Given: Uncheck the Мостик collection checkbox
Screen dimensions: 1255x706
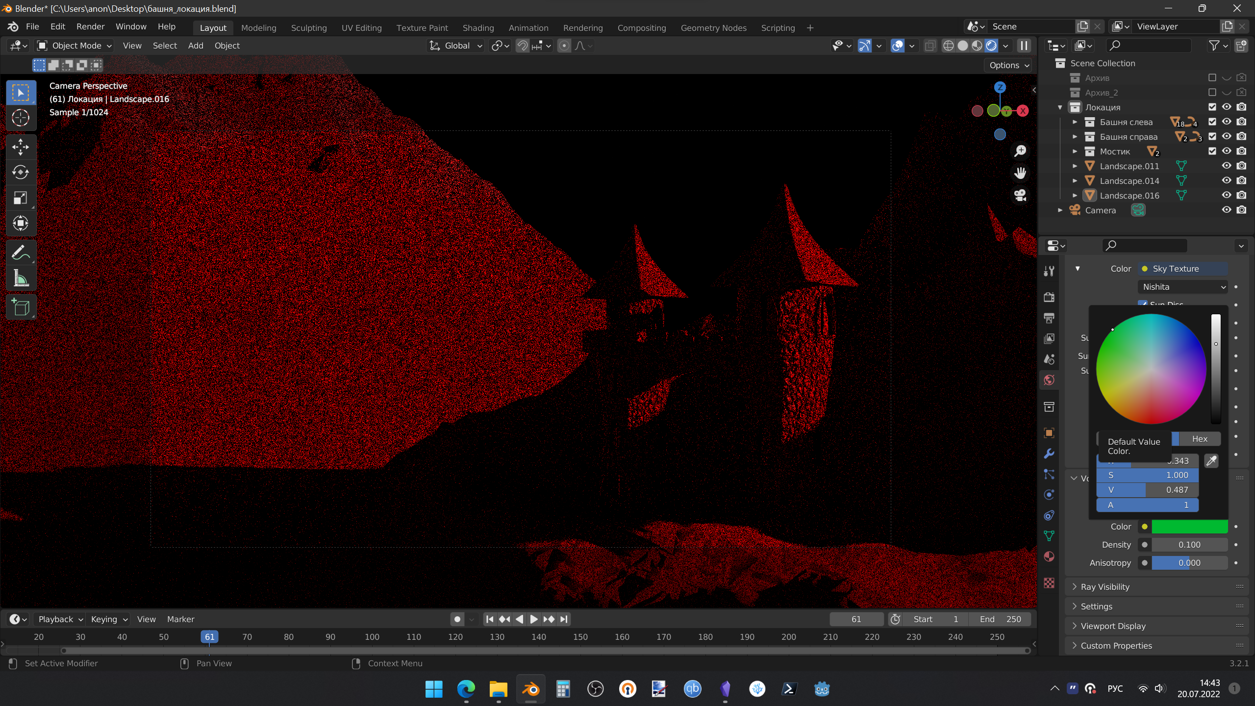Looking at the screenshot, I should (1212, 151).
